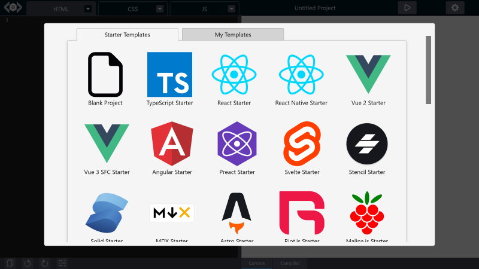Choose the Vue 3 SFC Starter icon
This screenshot has height=269, width=479.
click(107, 143)
